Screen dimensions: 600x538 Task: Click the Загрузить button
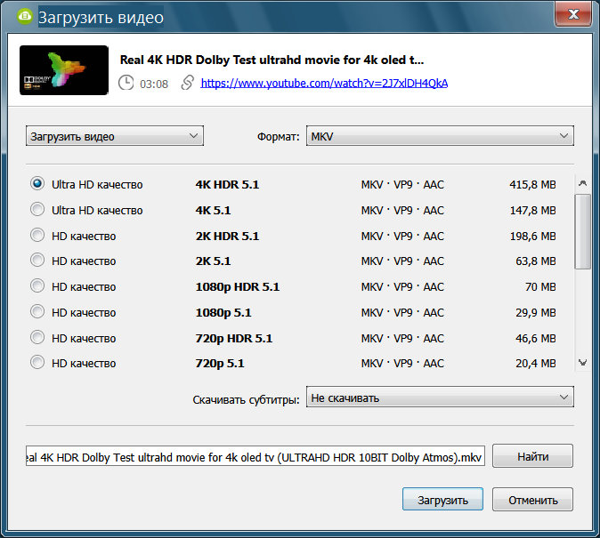(x=442, y=500)
